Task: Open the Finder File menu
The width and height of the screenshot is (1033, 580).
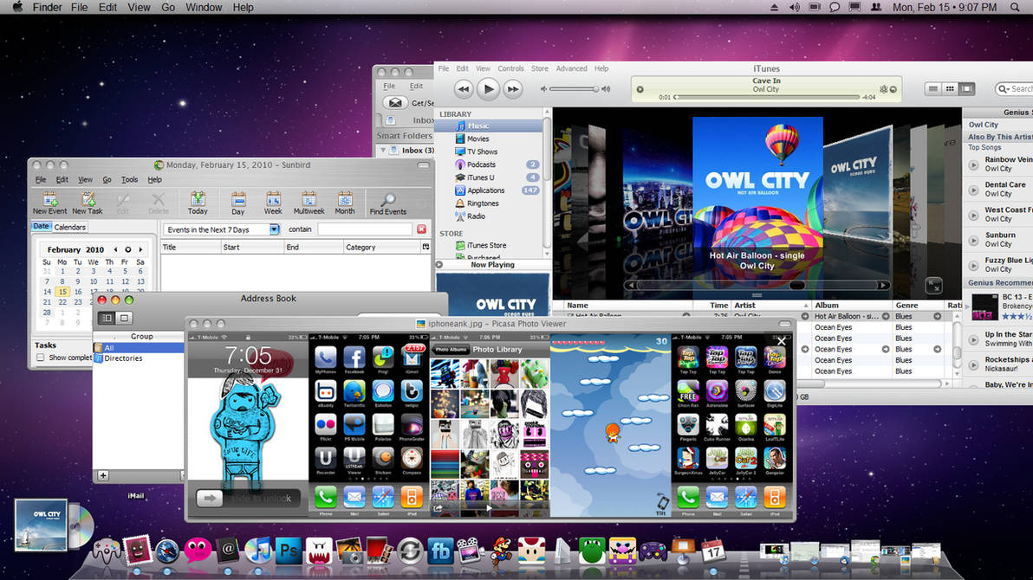Action: pyautogui.click(x=79, y=7)
